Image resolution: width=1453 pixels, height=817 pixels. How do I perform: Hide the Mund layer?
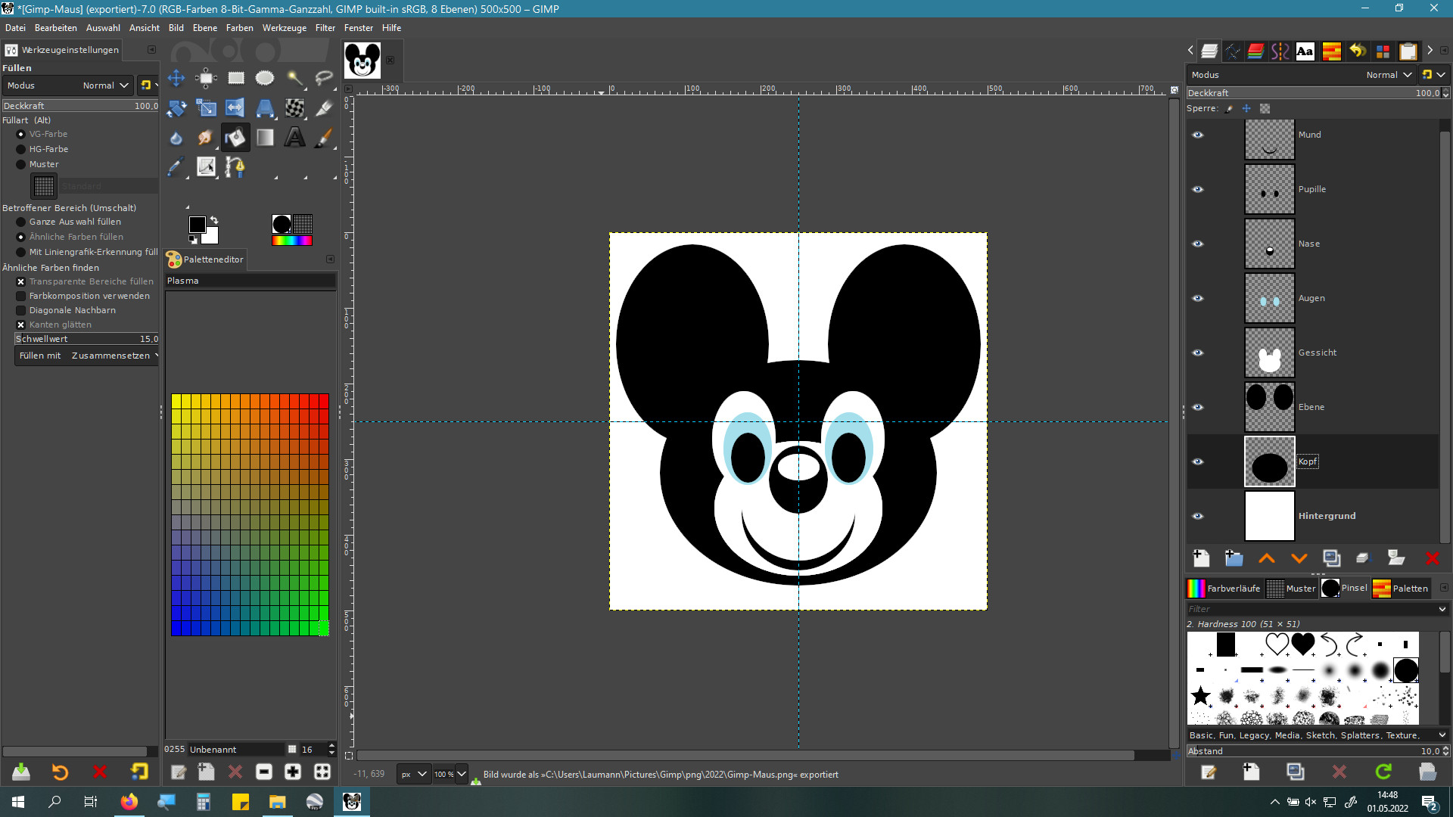coord(1198,135)
